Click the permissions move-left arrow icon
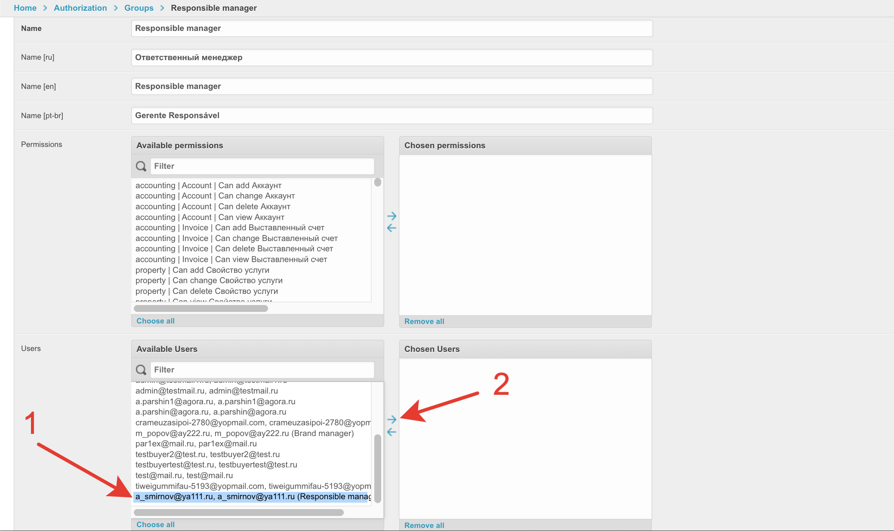Viewport: 894px width, 531px height. pyautogui.click(x=392, y=228)
